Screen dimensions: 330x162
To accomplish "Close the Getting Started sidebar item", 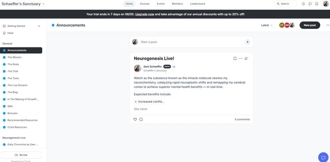I will [39, 26].
